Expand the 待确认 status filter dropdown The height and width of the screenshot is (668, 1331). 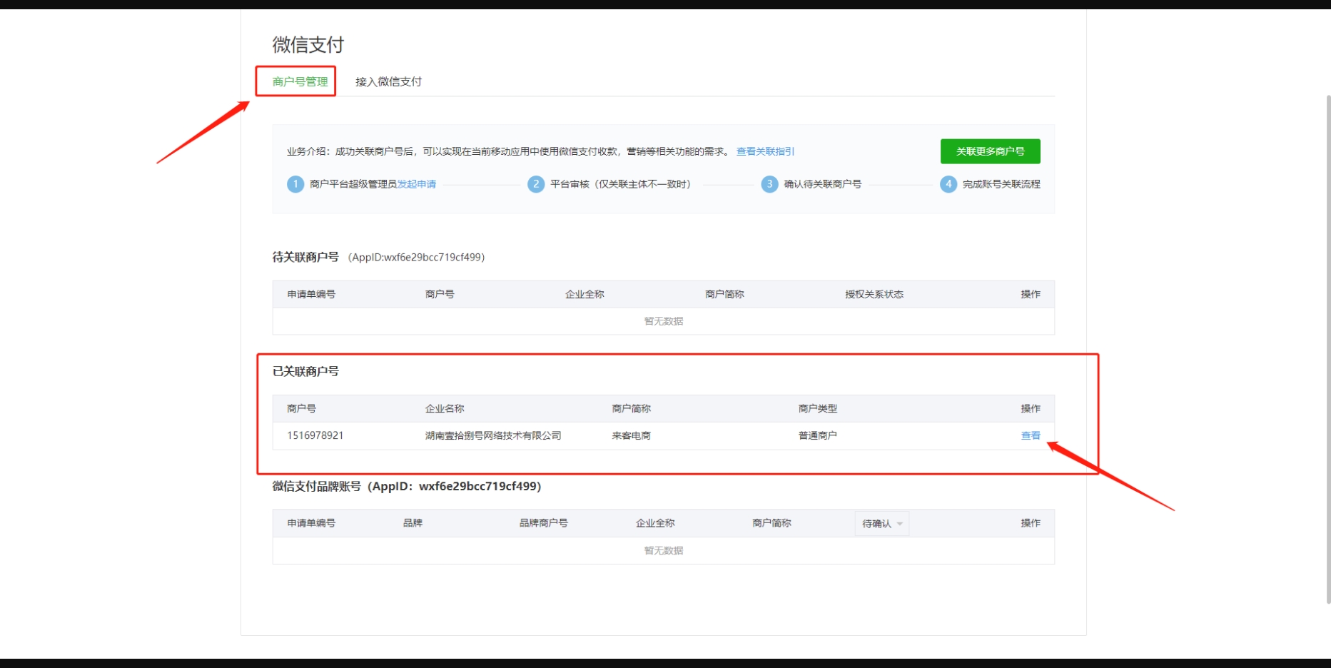(x=882, y=524)
